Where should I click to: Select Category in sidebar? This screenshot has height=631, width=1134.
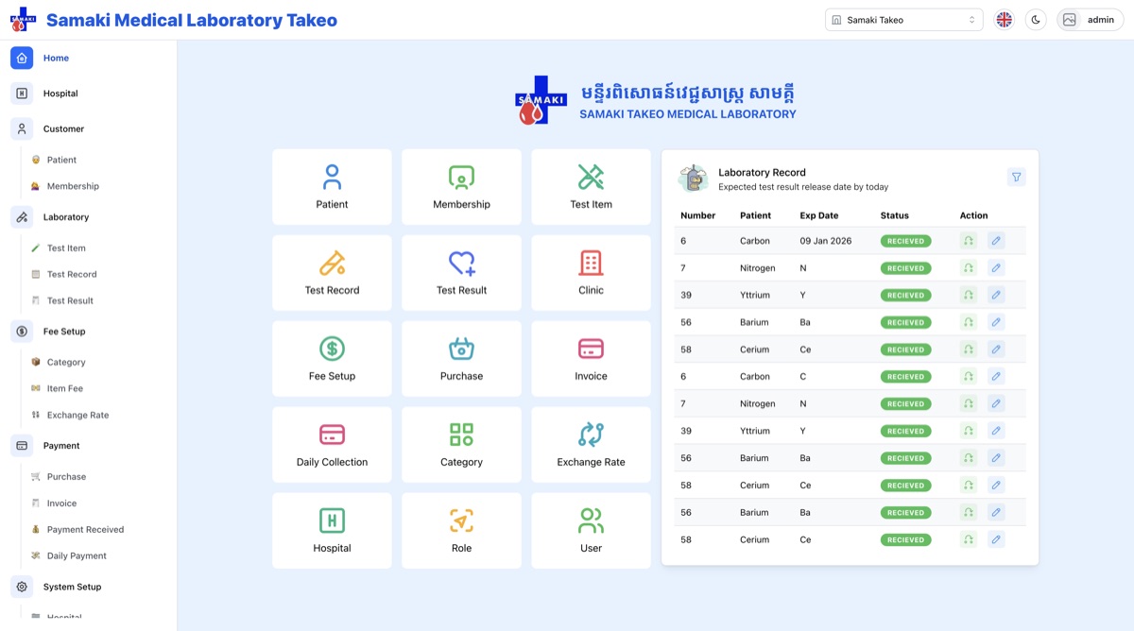(x=66, y=362)
